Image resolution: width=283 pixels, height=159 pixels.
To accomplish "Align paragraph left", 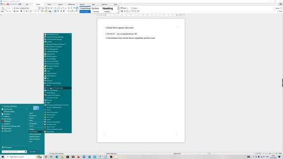I will pos(55,11).
